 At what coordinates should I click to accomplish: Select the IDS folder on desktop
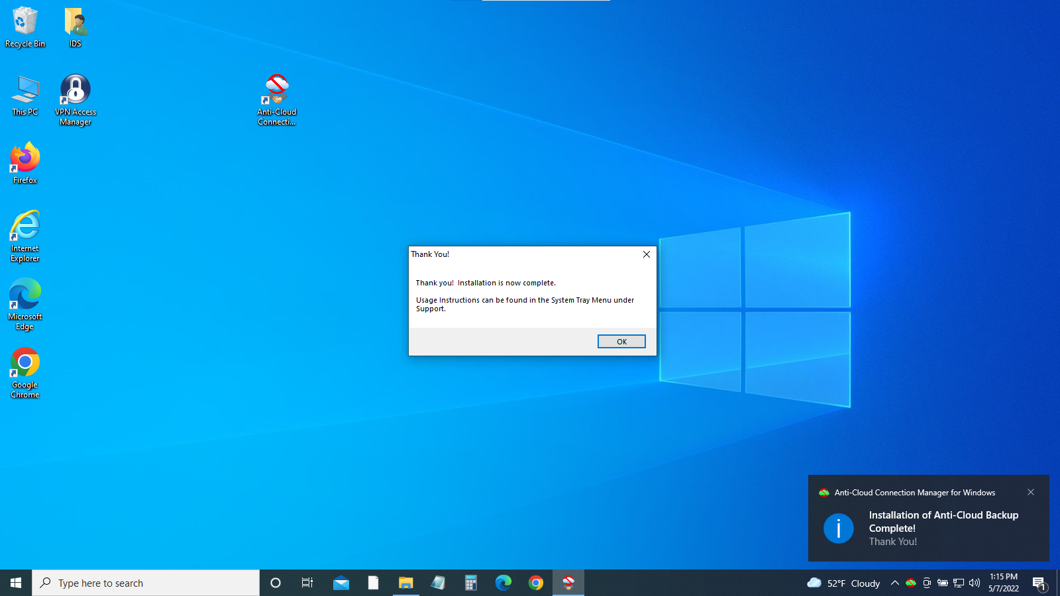click(76, 27)
